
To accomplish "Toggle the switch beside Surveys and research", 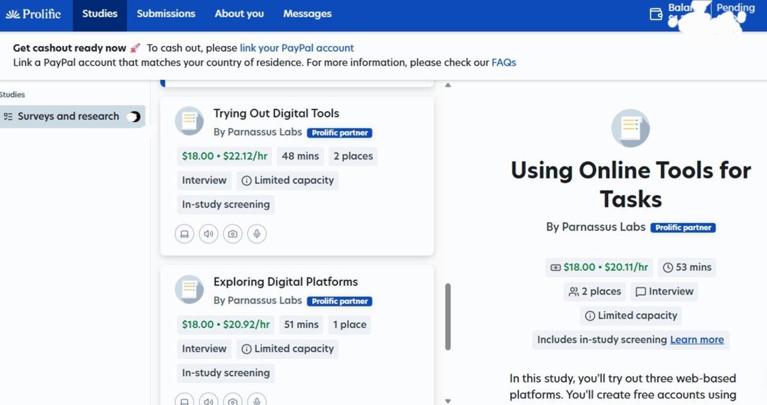I will (134, 117).
